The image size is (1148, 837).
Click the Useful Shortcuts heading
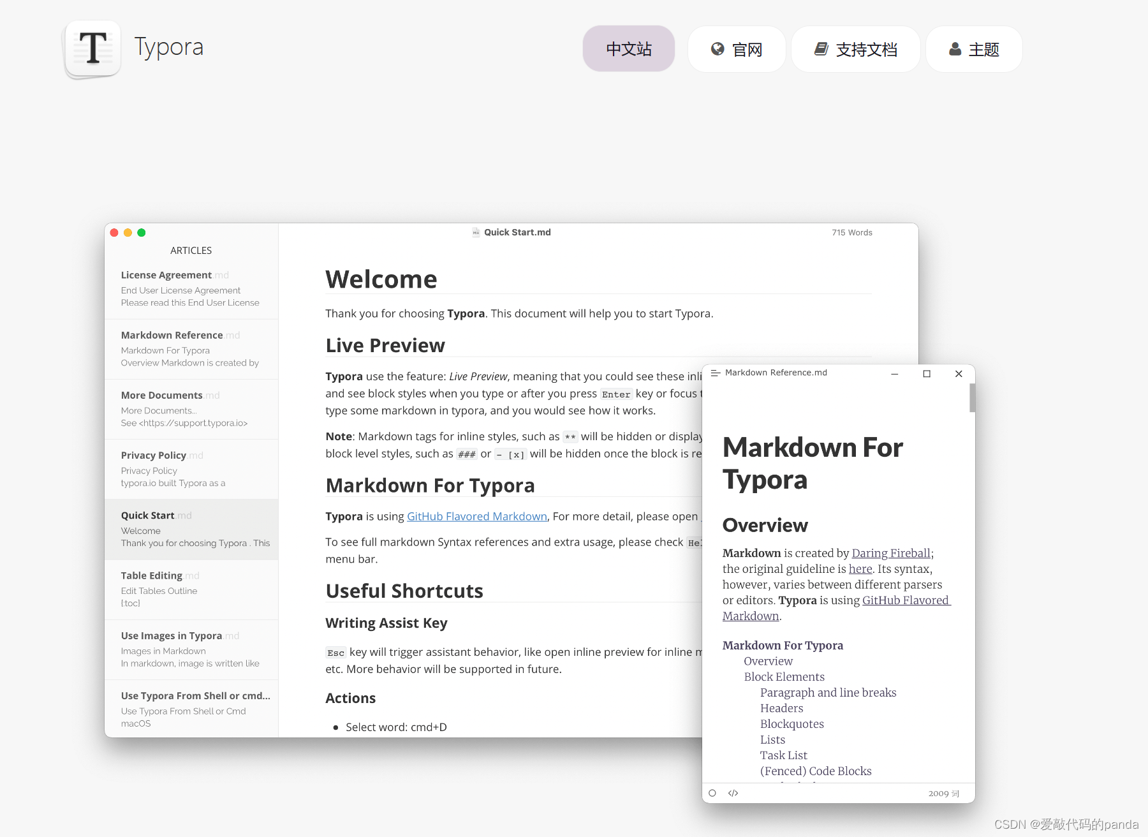[x=404, y=591]
